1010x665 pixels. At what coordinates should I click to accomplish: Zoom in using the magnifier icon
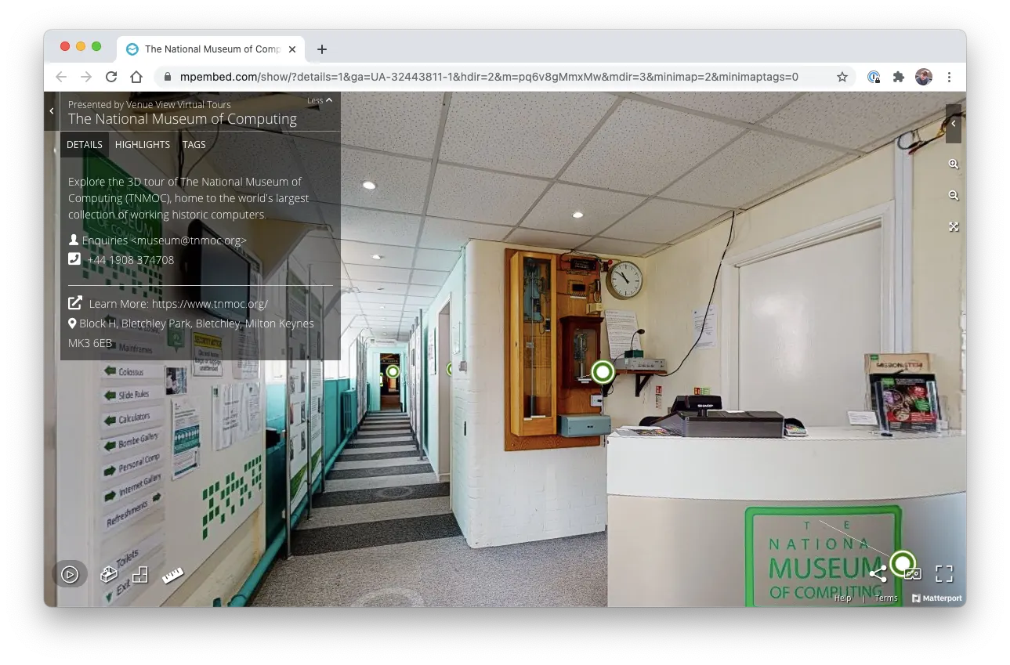953,164
